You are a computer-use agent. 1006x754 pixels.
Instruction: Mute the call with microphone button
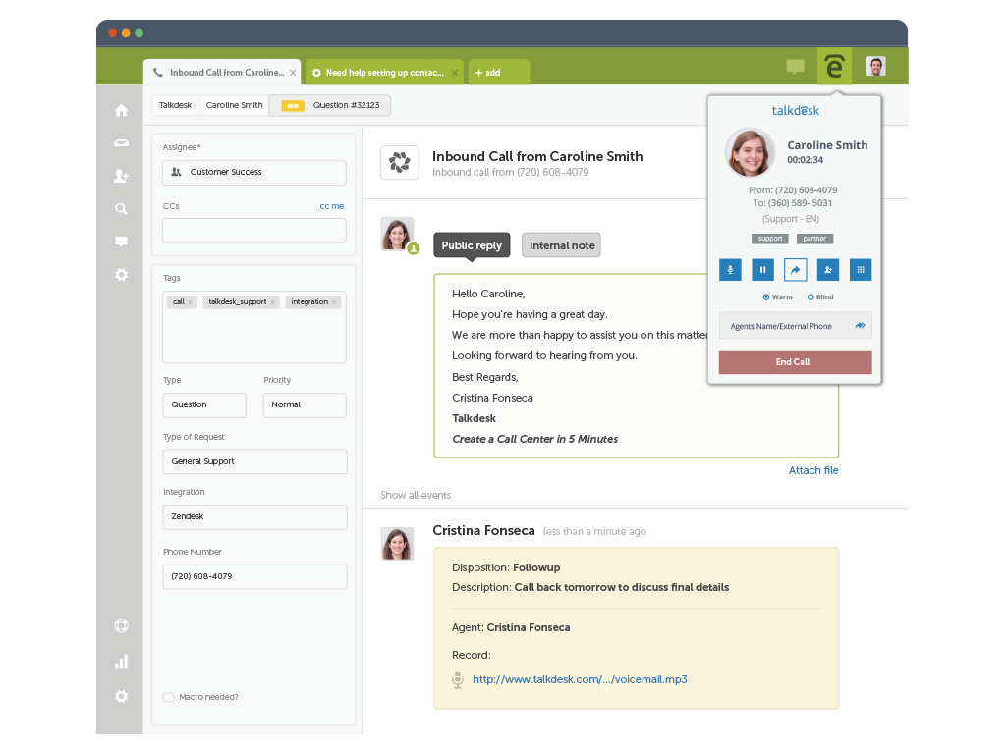(x=730, y=270)
